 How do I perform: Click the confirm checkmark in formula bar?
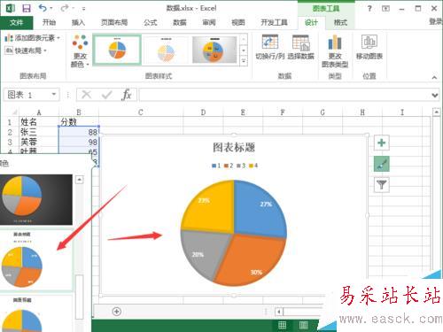click(106, 95)
